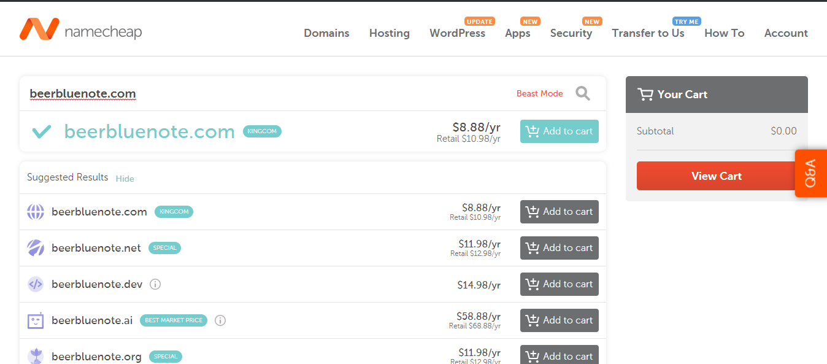Click the View Cart button
Viewport: 827px width, 364px height.
tap(717, 176)
